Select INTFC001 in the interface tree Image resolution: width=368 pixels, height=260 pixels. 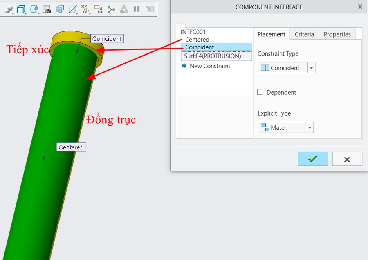tap(193, 32)
